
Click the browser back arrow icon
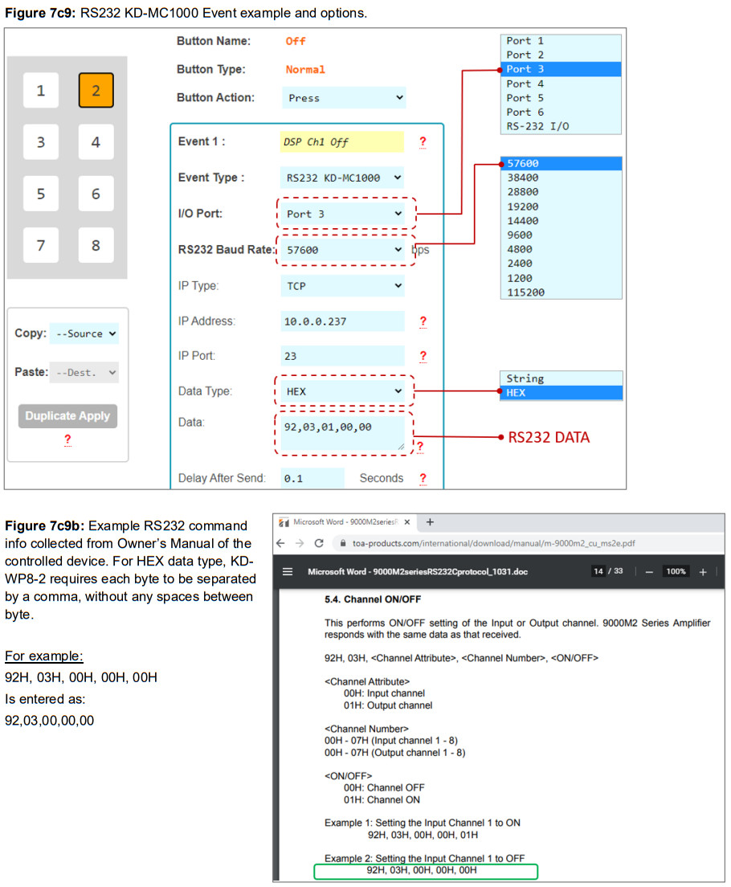(x=281, y=543)
